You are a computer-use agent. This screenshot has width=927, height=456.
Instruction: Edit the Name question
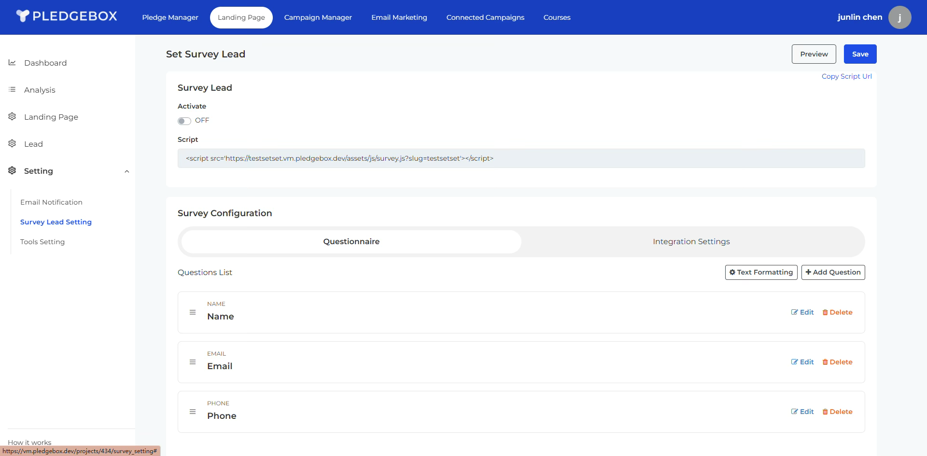(x=802, y=312)
